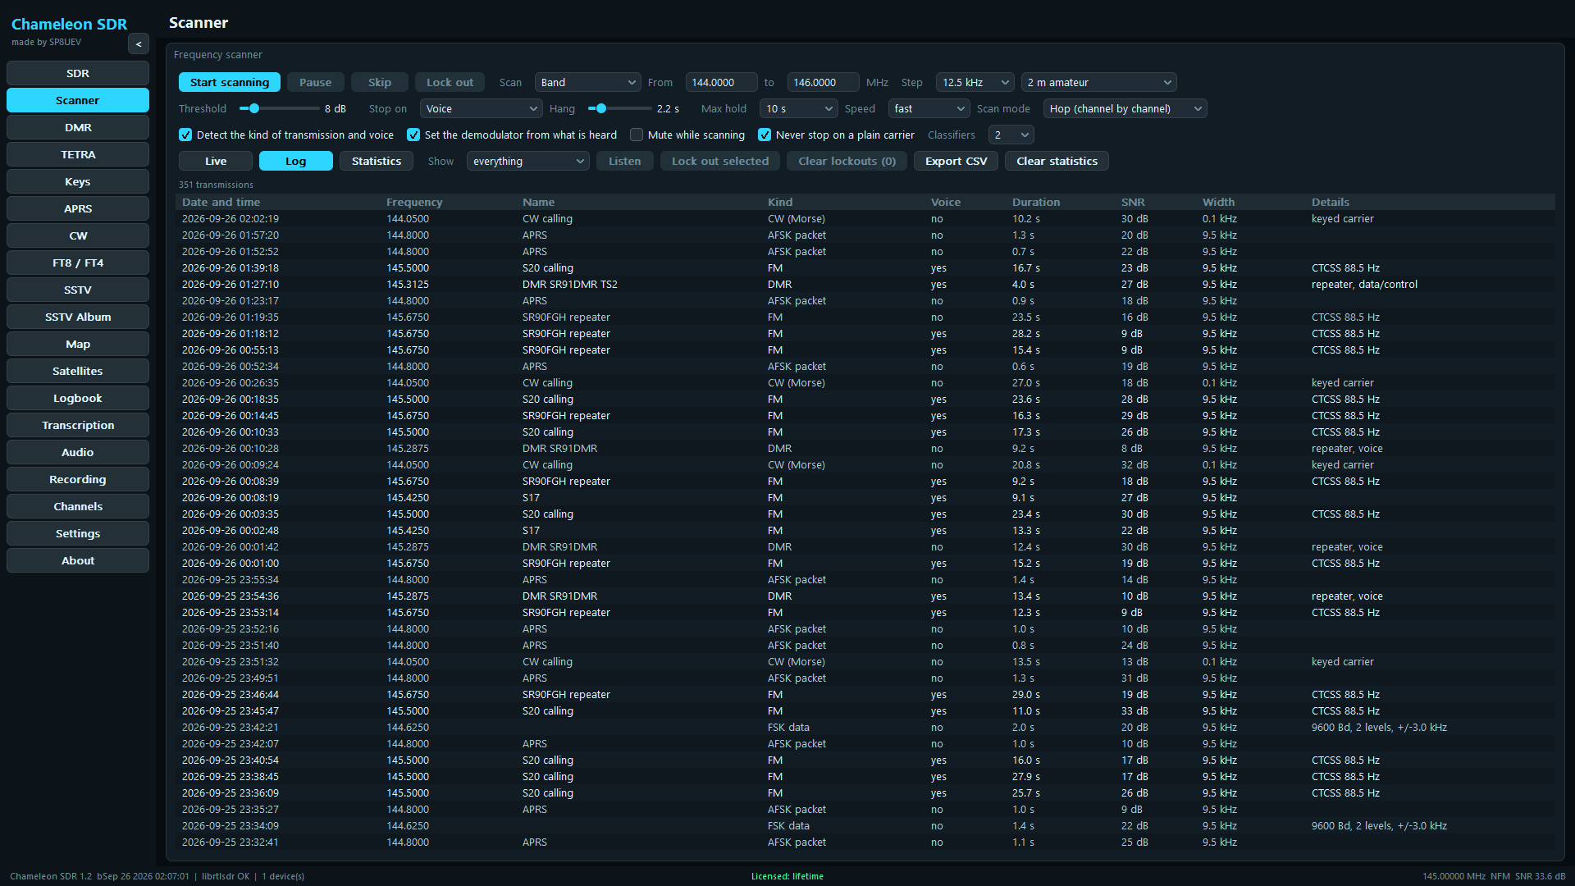
Task: Open the Satellites page
Action: 78,372
